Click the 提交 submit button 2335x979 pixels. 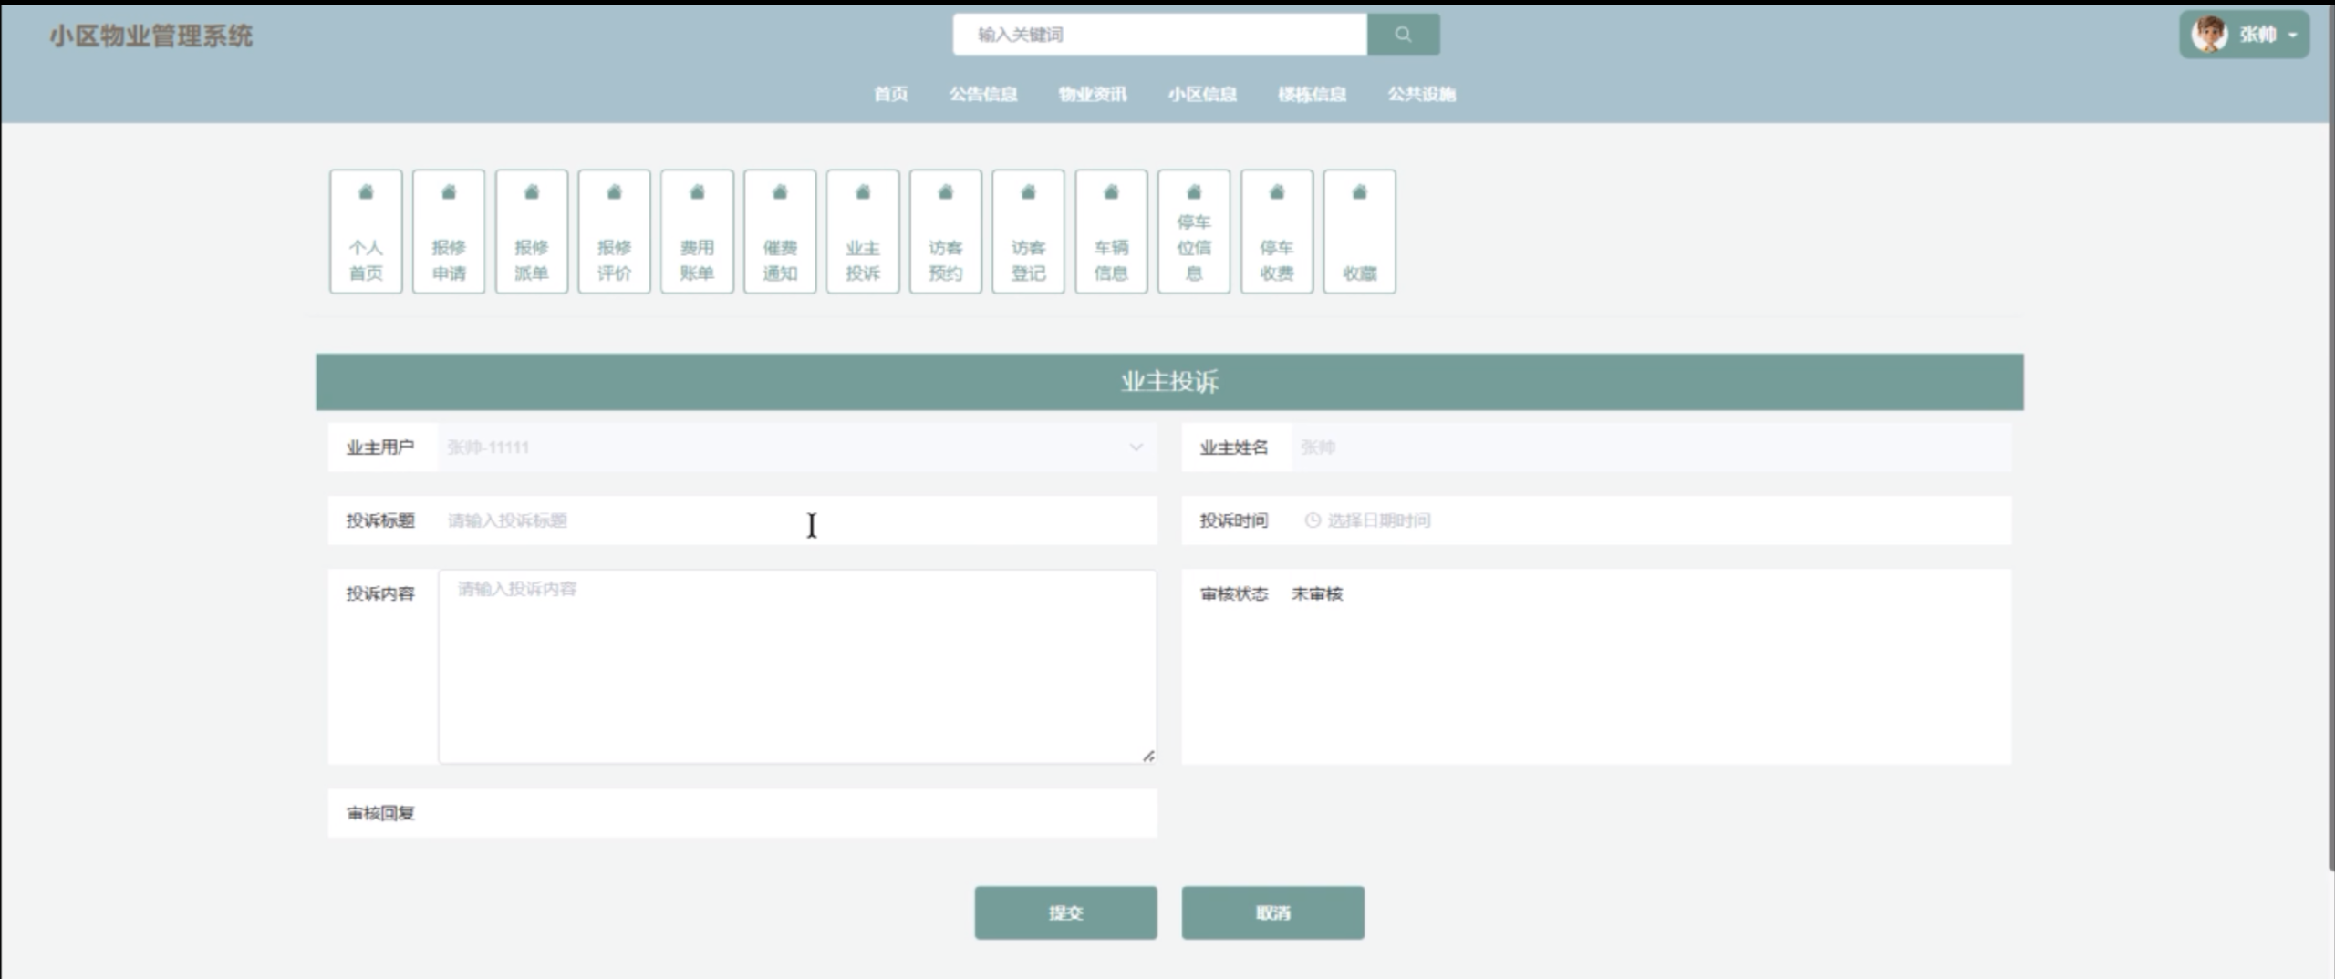tap(1065, 912)
